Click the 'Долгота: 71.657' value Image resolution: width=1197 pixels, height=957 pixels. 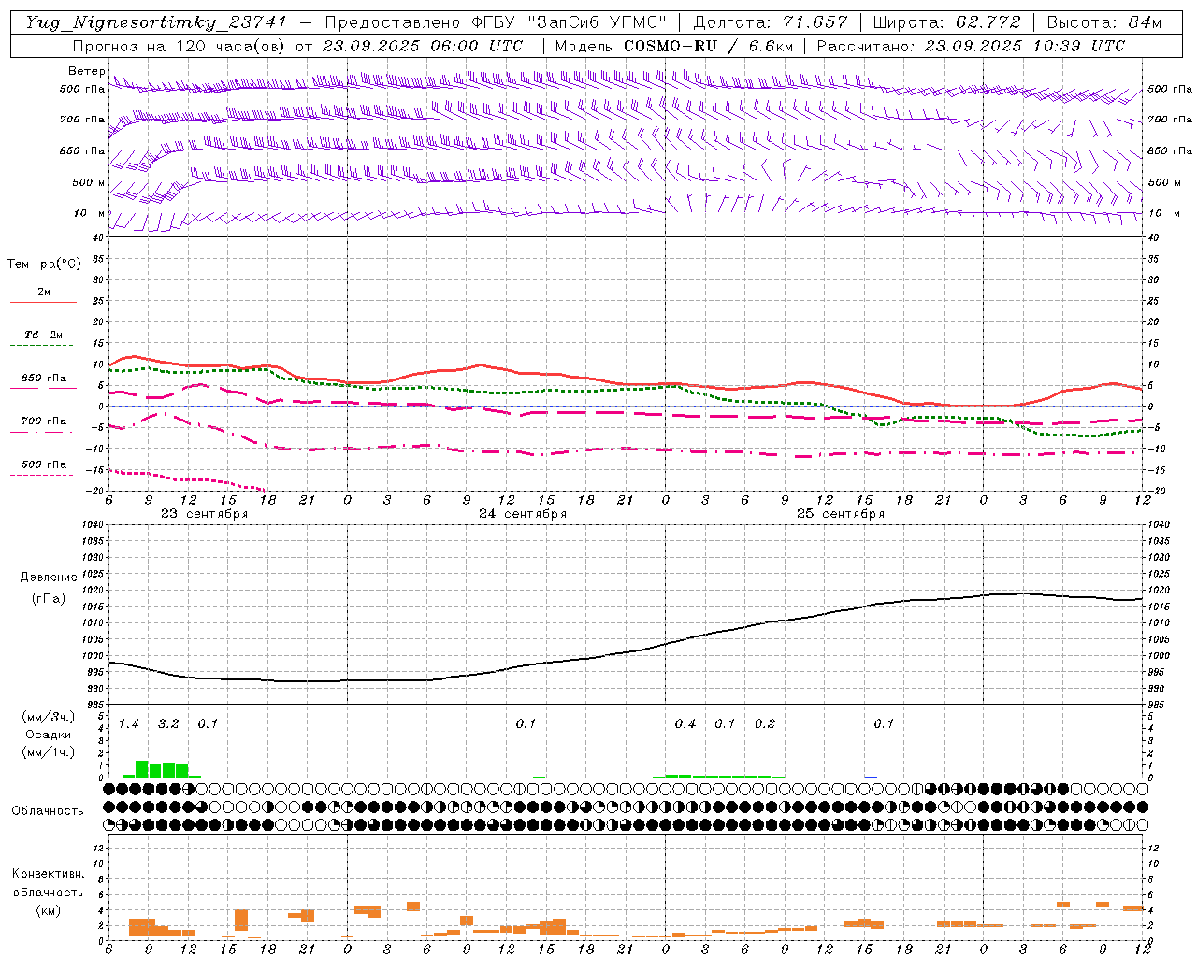771,22
